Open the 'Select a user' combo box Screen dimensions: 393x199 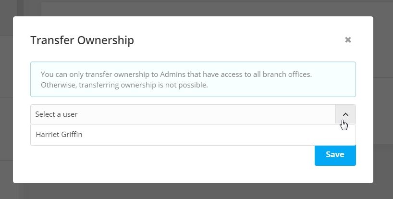[193, 114]
